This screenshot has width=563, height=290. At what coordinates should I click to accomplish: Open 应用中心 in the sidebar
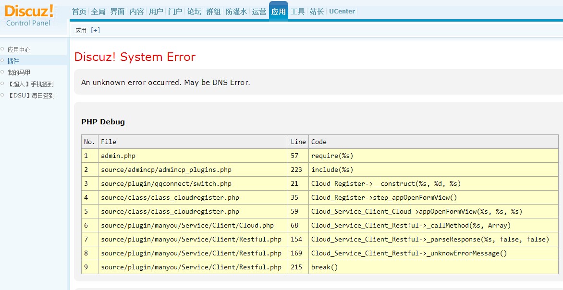point(19,49)
